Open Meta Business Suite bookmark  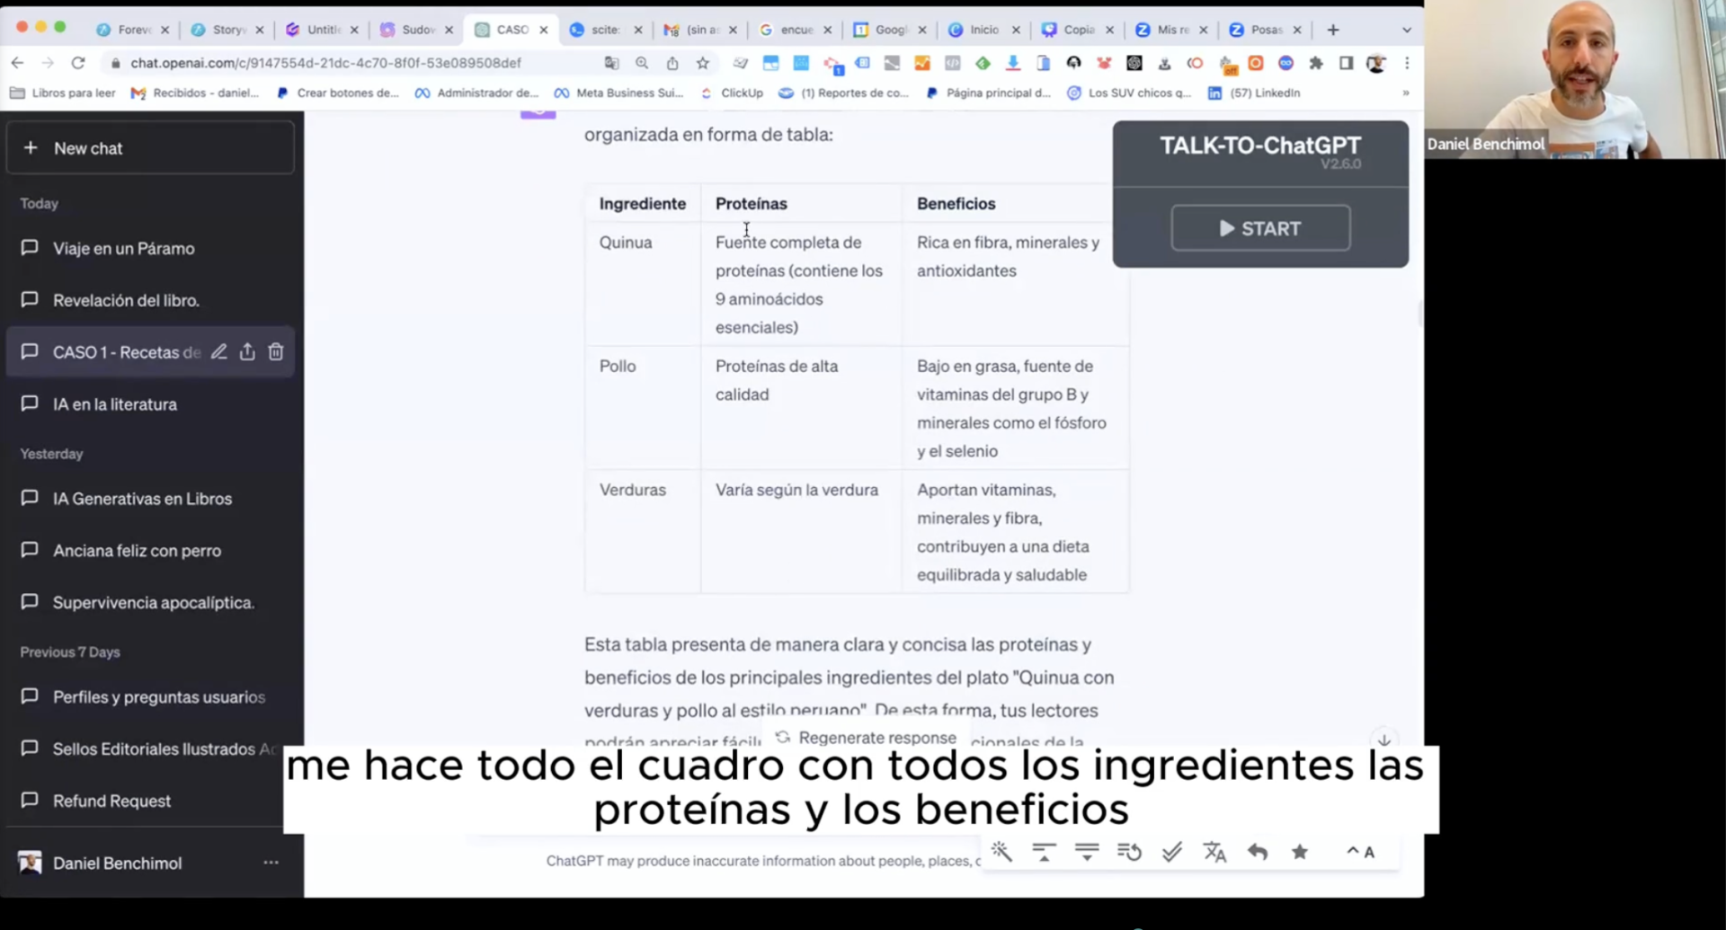pos(619,93)
